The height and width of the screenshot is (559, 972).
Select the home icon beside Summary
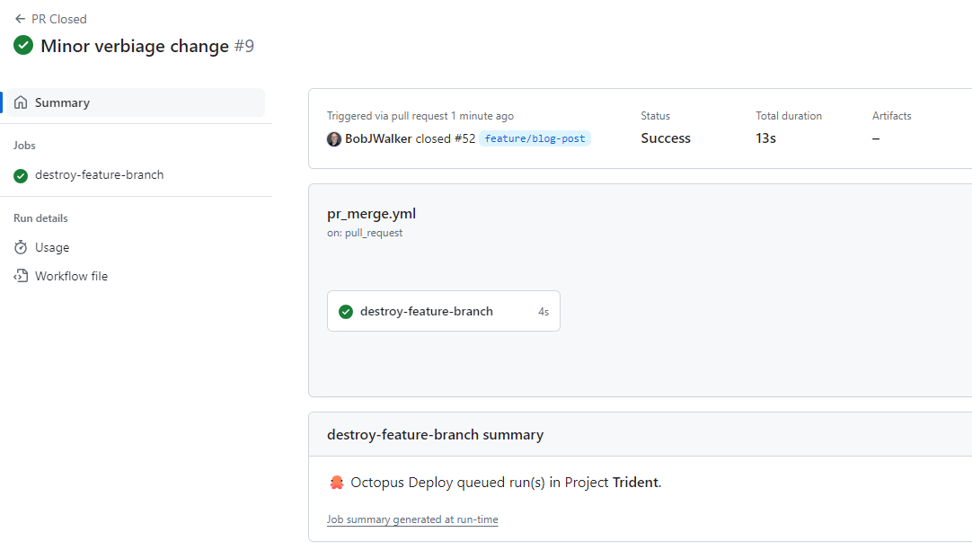pos(20,102)
